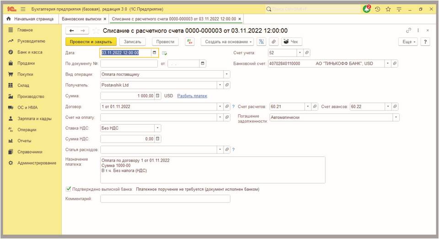Open calculator icon in Сумма field
Image resolution: width=439 pixels, height=239 pixels.
pyautogui.click(x=158, y=96)
